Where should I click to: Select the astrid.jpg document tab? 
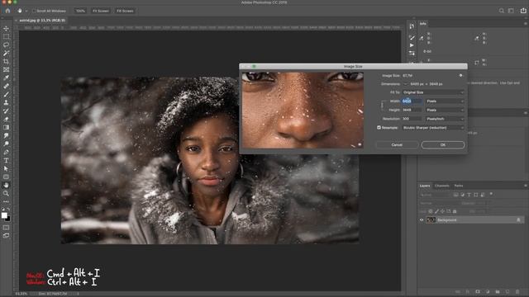pos(42,20)
